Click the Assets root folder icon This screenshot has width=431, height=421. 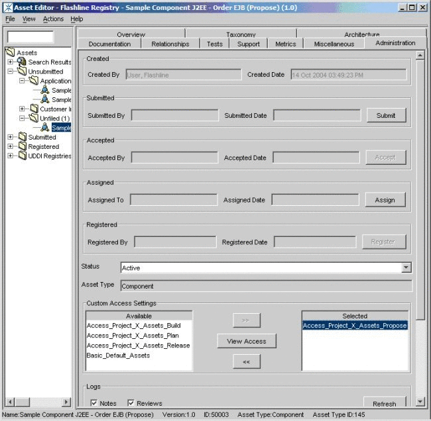(x=10, y=52)
